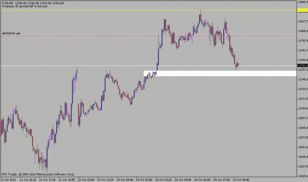The height and width of the screenshot is (182, 308).
Task: Click the 11817.7 price axis label
Action: [303, 21]
